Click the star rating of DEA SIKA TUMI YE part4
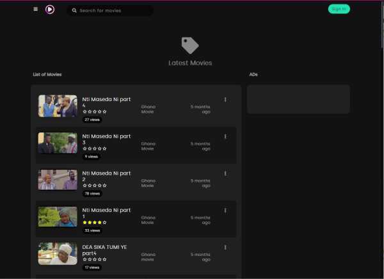The image size is (384, 279). [x=95, y=259]
